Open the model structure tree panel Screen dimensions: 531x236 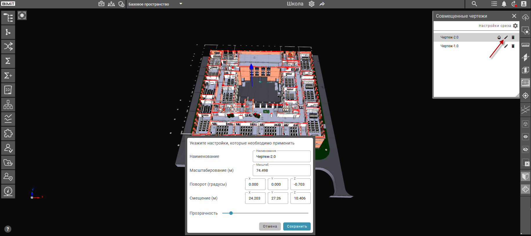click(x=8, y=18)
